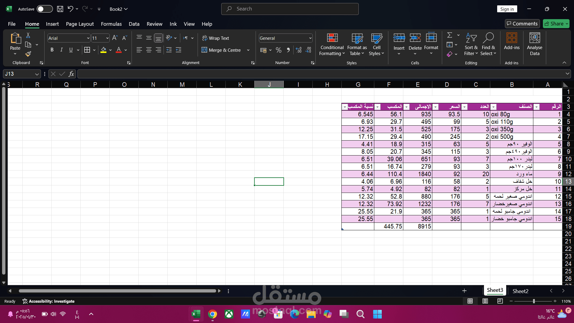
Task: Expand the General number format dropdown
Action: (310, 38)
